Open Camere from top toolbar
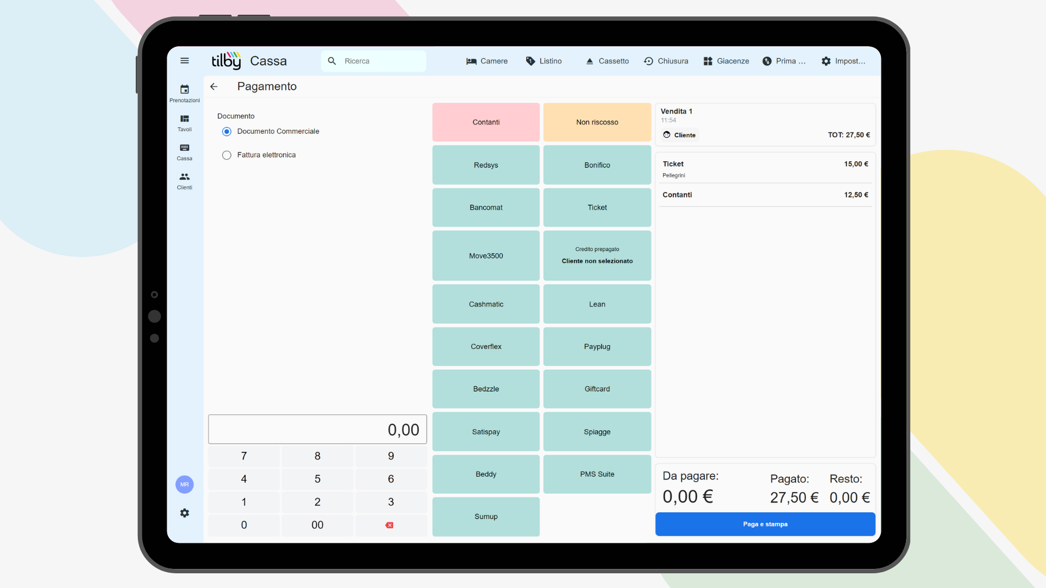1046x588 pixels. tap(487, 61)
